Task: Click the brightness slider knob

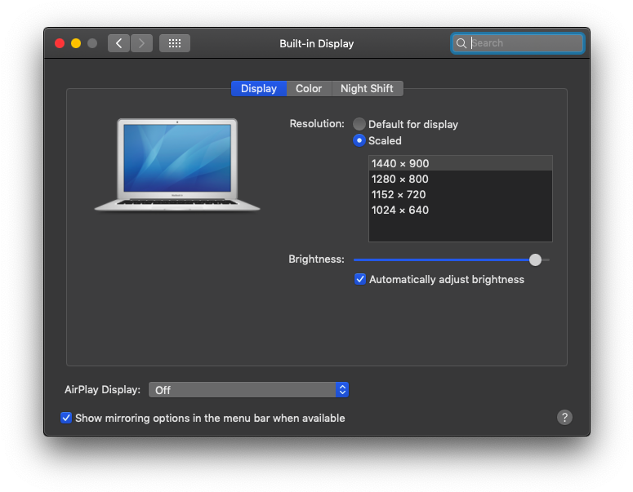Action: click(x=535, y=259)
